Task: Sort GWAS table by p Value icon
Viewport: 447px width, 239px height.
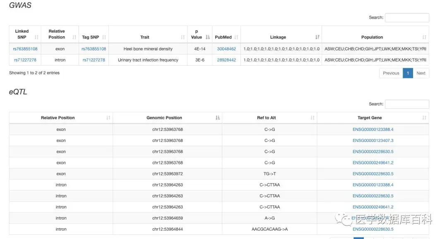Action: (208, 37)
